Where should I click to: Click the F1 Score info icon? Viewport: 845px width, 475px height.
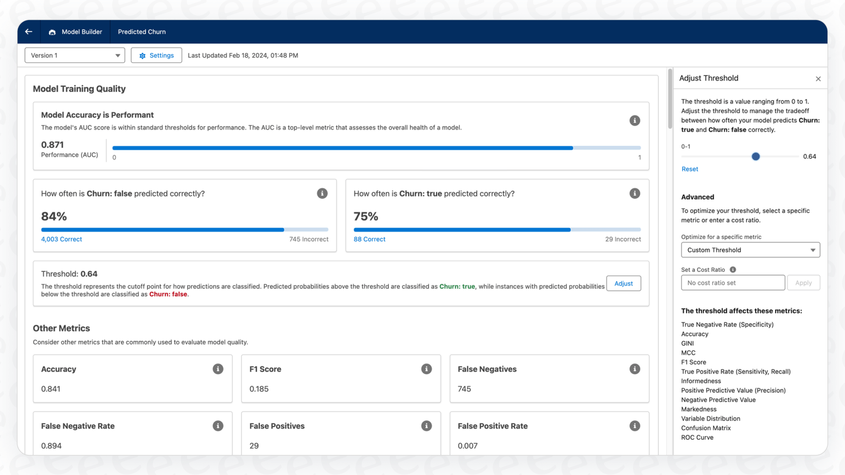[x=426, y=368]
